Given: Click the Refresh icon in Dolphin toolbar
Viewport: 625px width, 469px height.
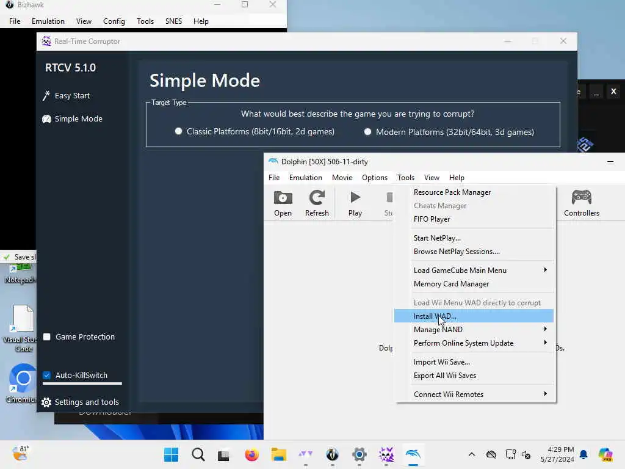Looking at the screenshot, I should pyautogui.click(x=317, y=198).
